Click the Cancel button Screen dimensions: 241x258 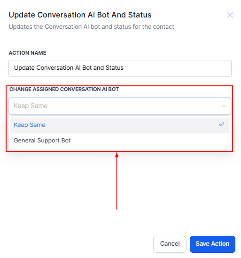tap(170, 244)
